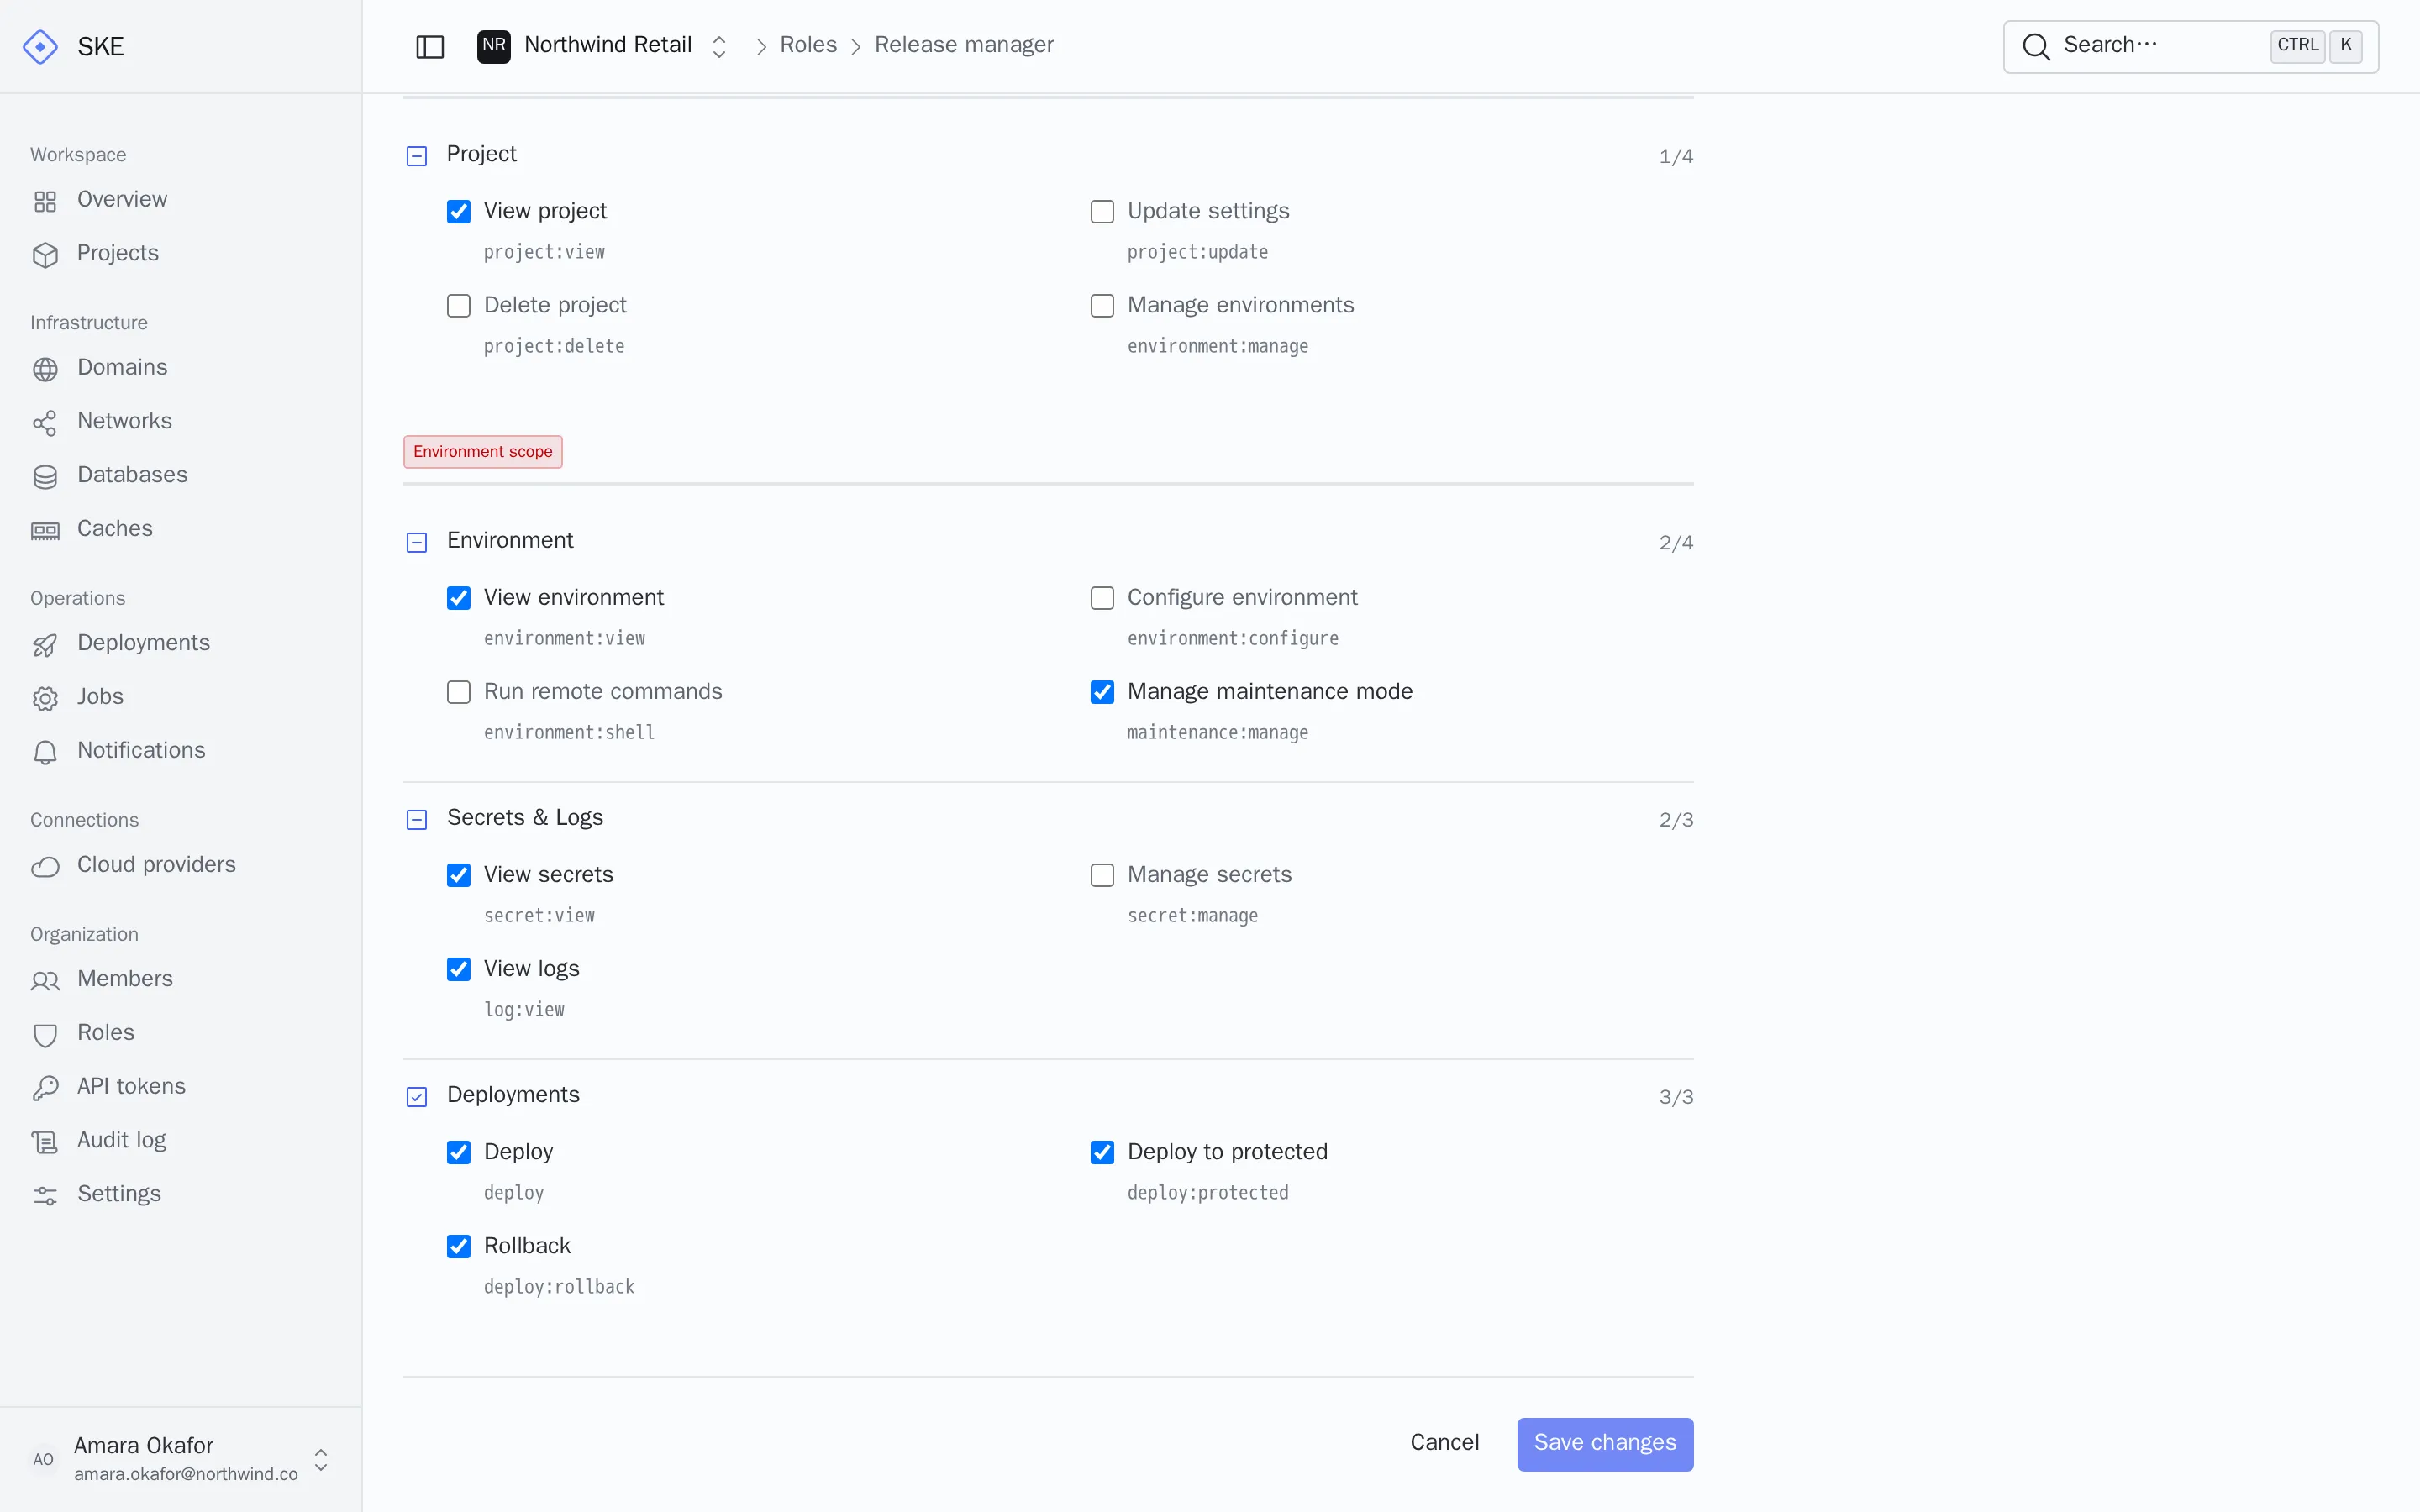
Task: Uncheck Deploy to protected
Action: click(1102, 1151)
